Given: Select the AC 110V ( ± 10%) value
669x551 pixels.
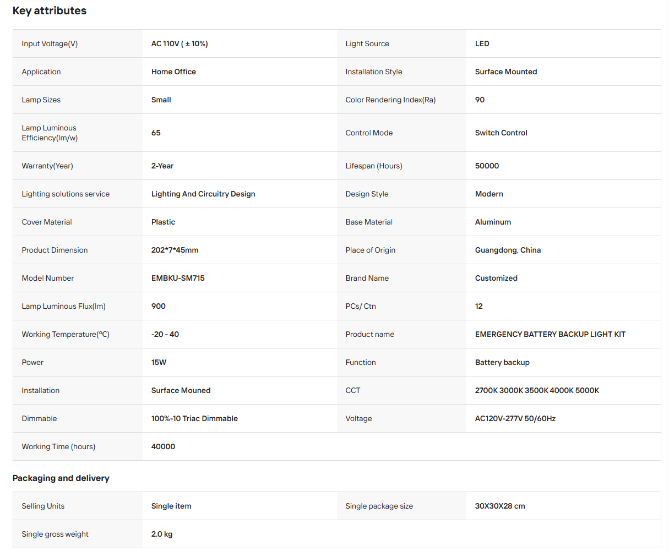Looking at the screenshot, I should [x=180, y=43].
